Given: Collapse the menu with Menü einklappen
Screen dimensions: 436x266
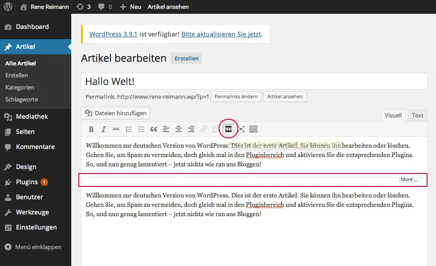Looking at the screenshot, I should click(33, 247).
